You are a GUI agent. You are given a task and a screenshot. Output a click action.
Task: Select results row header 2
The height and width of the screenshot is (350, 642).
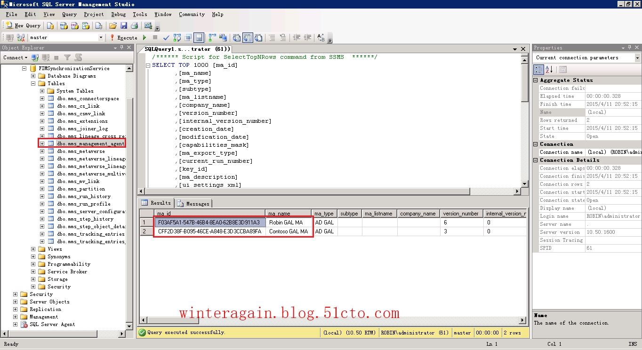click(x=146, y=231)
